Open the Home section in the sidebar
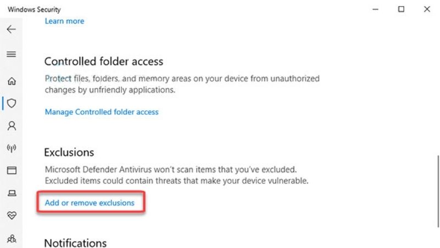Viewport: 440px width, 248px height. (12, 81)
